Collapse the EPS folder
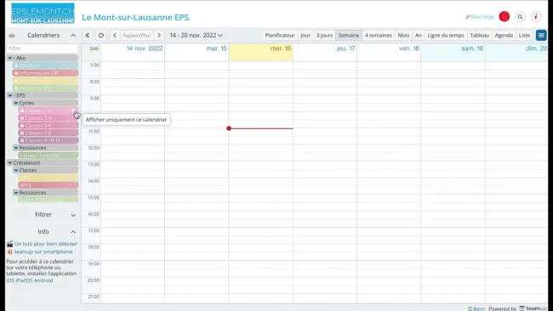Viewport: 553px width, 311px height. tap(10, 95)
